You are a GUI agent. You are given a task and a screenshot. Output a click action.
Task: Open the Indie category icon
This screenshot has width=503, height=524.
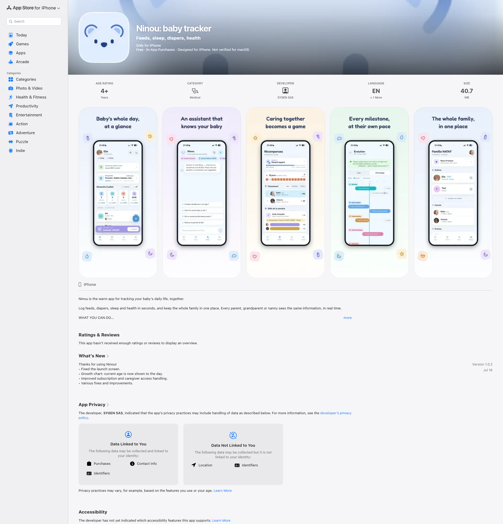pos(11,150)
